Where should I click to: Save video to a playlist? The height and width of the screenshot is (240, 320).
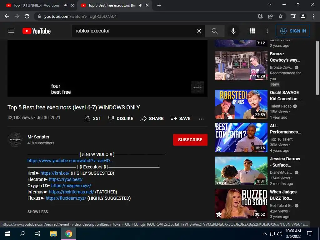pos(180,118)
